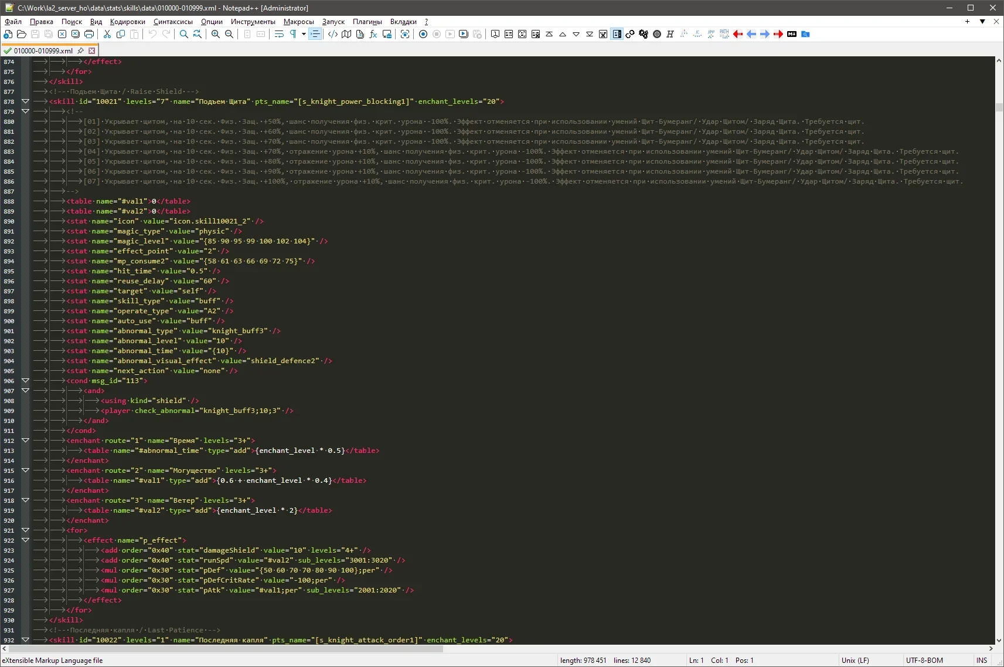Create a new file with the New icon
Viewport: 1004px width, 667px height.
pos(8,34)
